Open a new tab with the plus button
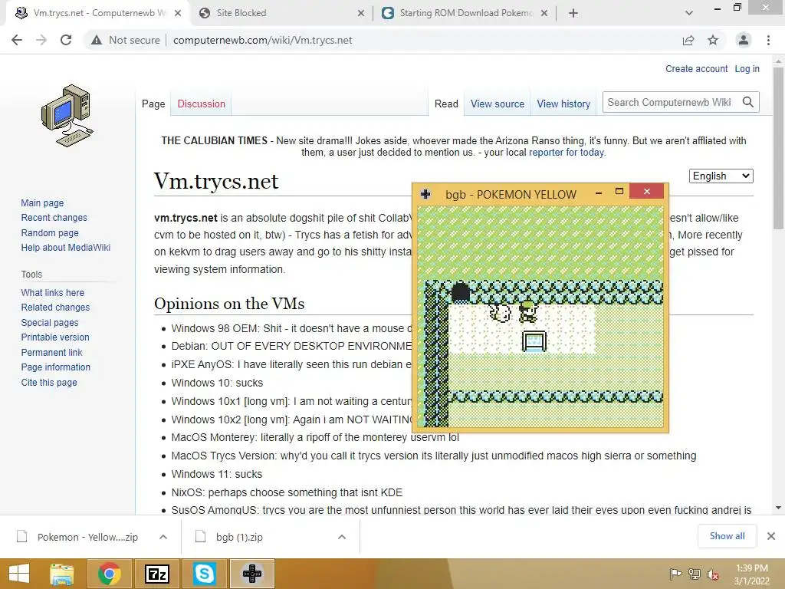Screen dimensions: 785x589 [573, 13]
